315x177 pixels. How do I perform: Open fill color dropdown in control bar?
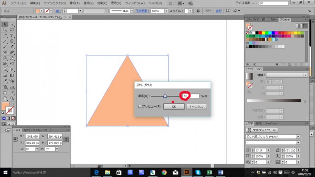41,11
